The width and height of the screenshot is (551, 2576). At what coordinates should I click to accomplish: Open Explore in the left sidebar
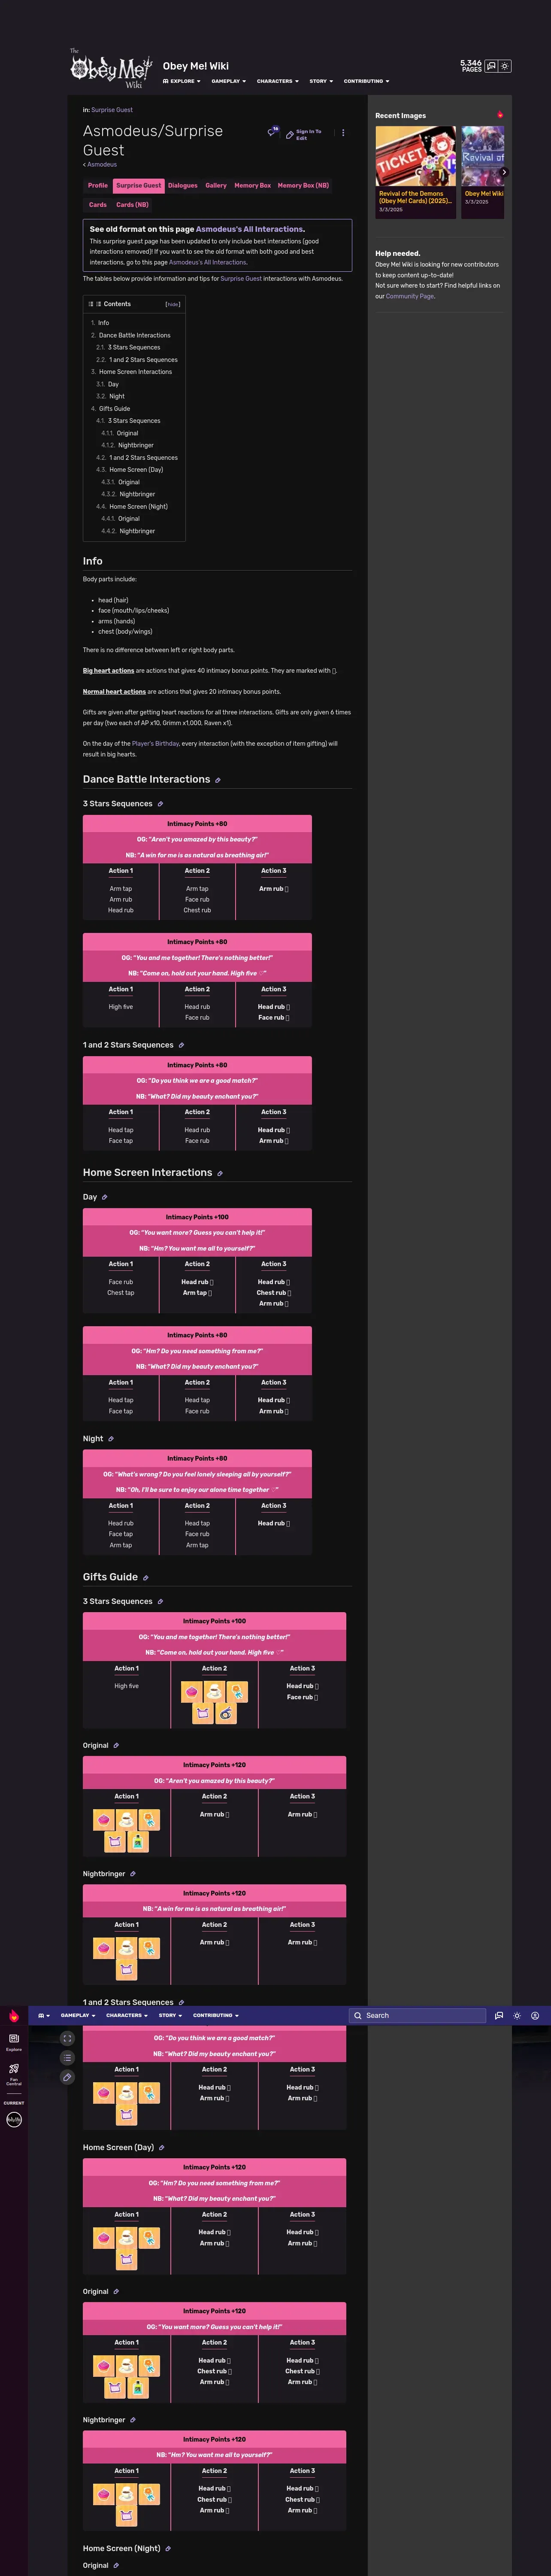[x=14, y=2041]
